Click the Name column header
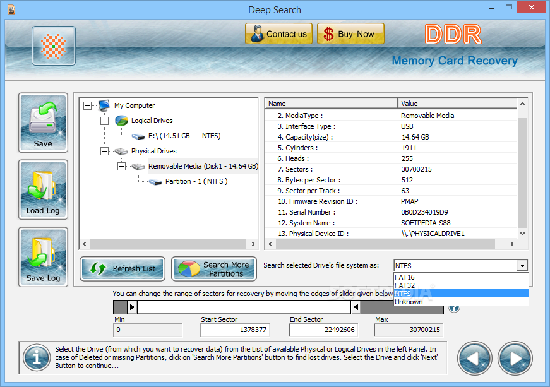The height and width of the screenshot is (387, 550). click(x=331, y=104)
